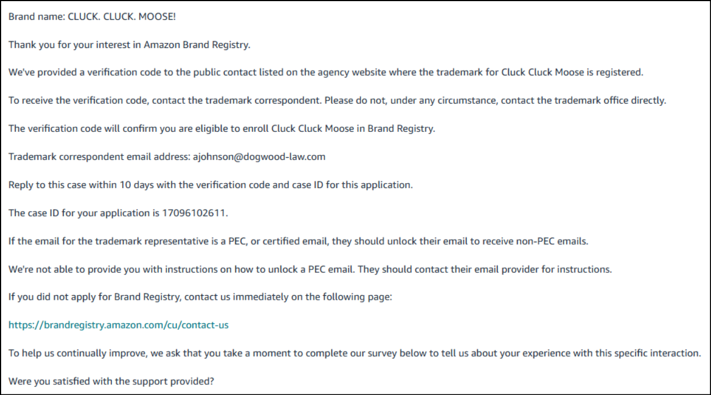The image size is (711, 395).
Task: Click the survey request sentence
Action: [354, 353]
